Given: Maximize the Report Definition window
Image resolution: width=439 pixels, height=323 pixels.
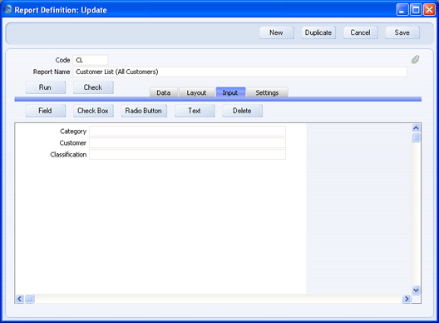Looking at the screenshot, I should click(x=416, y=10).
